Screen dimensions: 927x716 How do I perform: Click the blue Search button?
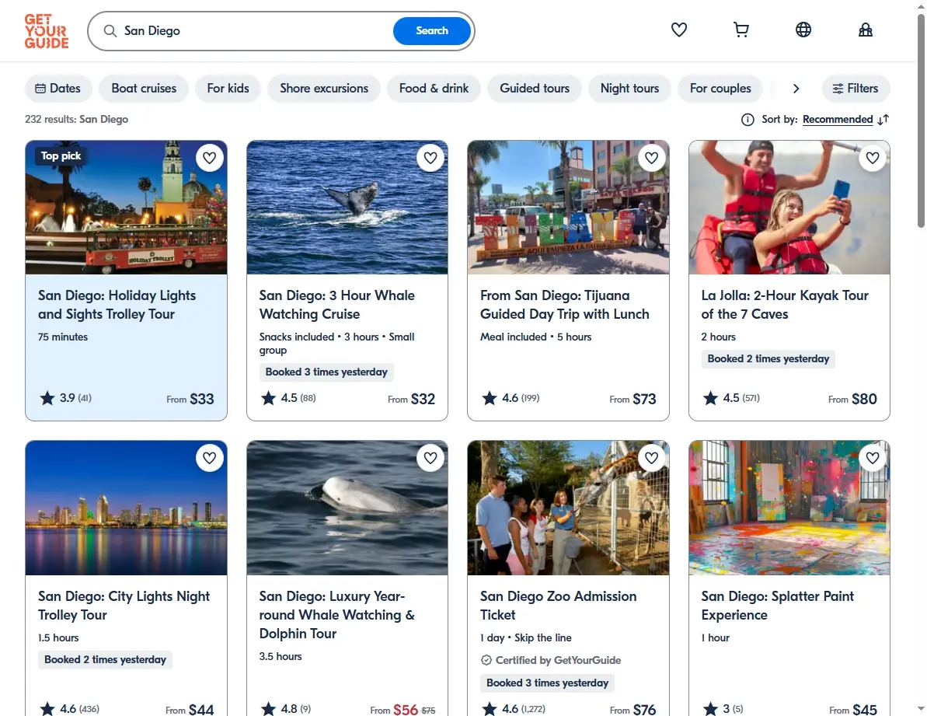(431, 31)
